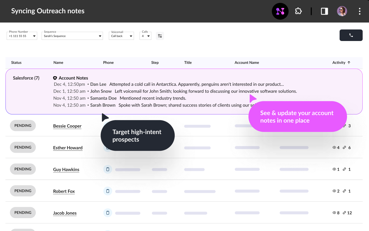The image size is (369, 231).
Task: Expand the Phone Number dropdown
Action: point(22,36)
